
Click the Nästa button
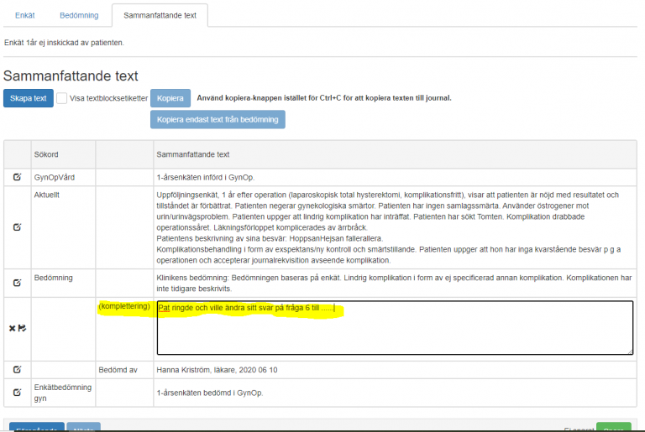(83, 429)
